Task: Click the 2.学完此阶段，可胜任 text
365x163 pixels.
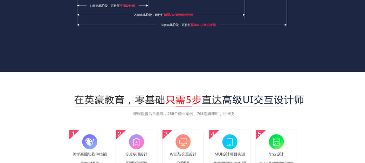Action: click(149, 15)
